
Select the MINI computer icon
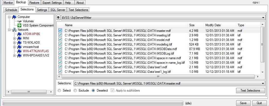19,38
